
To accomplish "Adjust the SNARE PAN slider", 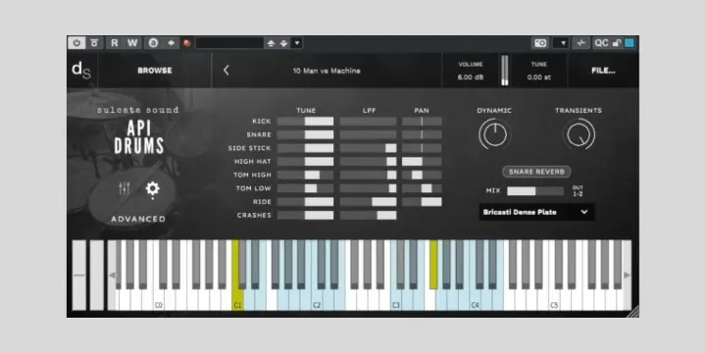I will tap(422, 134).
